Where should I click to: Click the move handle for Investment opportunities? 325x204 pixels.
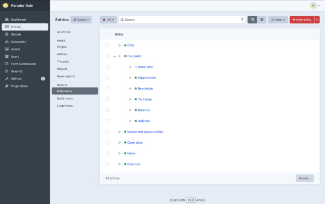pos(120,132)
